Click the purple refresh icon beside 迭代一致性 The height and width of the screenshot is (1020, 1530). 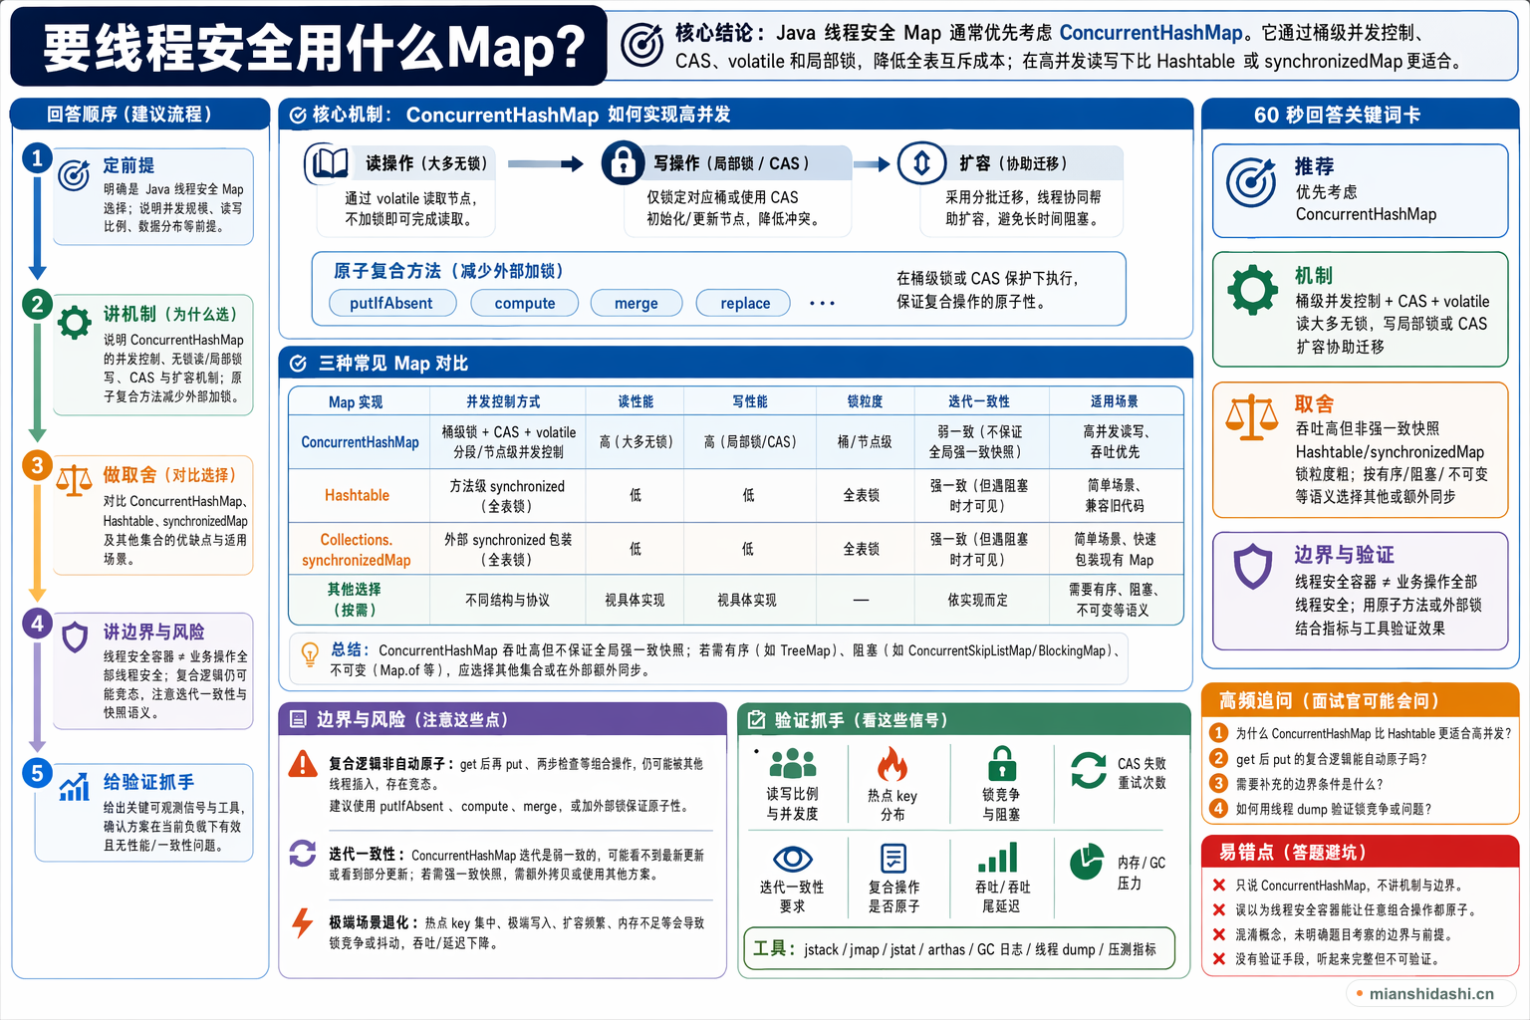tap(303, 854)
